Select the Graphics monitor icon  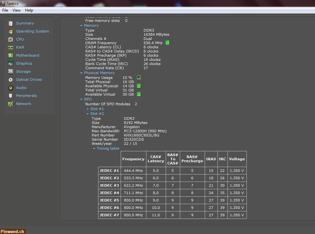coord(11,63)
